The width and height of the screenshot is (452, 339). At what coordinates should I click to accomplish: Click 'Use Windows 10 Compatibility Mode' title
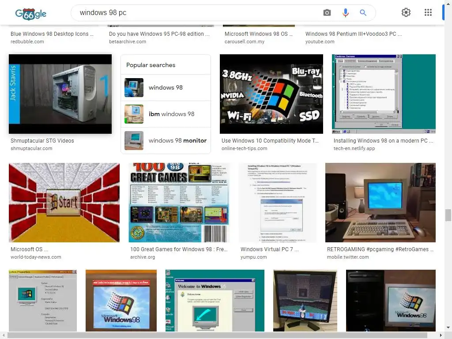coord(270,141)
